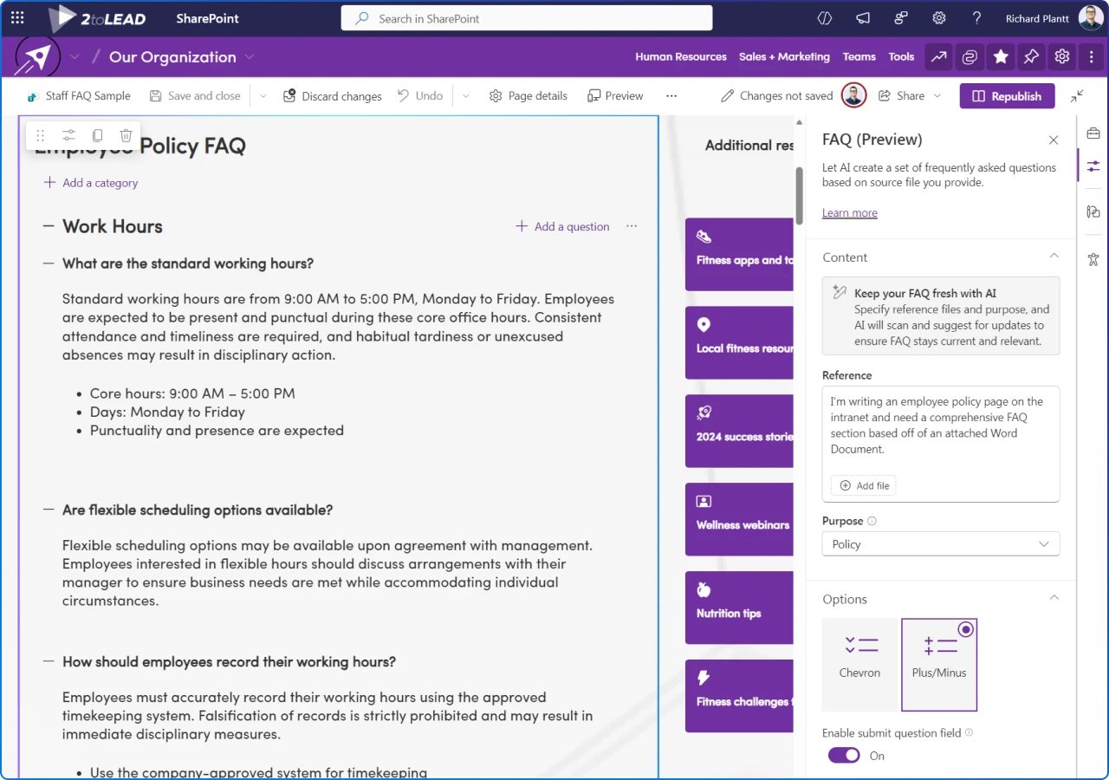
Task: Open the Wellness webinars tile
Action: tap(739, 518)
